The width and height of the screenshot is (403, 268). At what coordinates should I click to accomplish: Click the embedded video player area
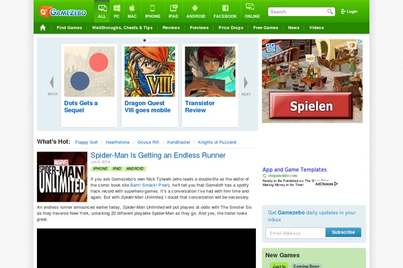point(146,249)
